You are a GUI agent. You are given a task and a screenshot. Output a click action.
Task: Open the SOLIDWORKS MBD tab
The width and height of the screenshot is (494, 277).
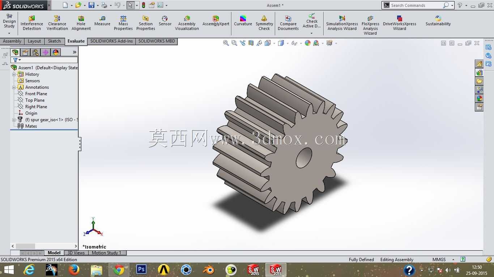click(x=157, y=41)
